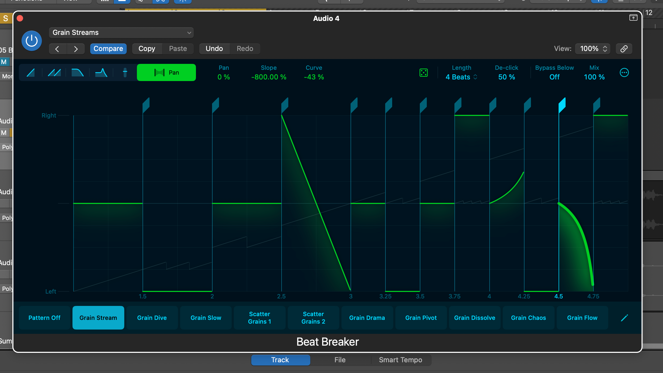The height and width of the screenshot is (373, 663).
Task: Select the vertical fader mode icon
Action: click(125, 72)
